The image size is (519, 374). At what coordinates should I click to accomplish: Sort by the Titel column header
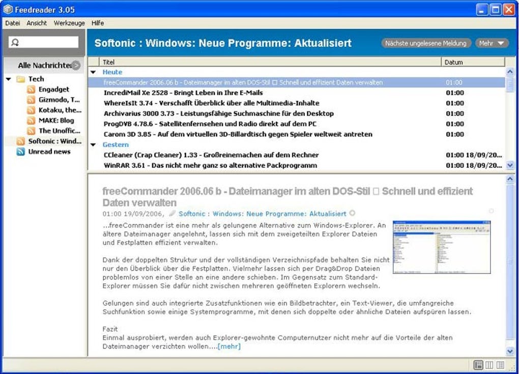click(x=270, y=62)
